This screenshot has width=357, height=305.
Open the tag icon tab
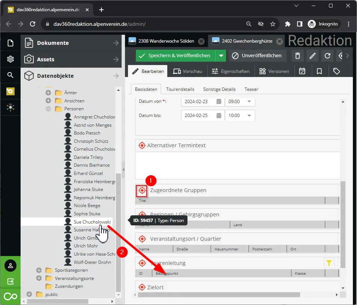(336, 71)
